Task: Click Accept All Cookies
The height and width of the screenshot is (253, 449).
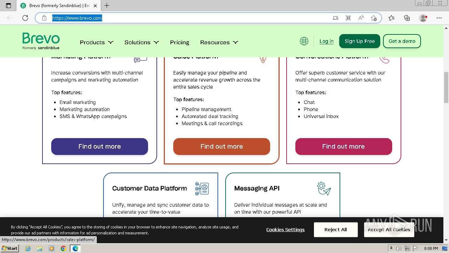Action: click(389, 230)
